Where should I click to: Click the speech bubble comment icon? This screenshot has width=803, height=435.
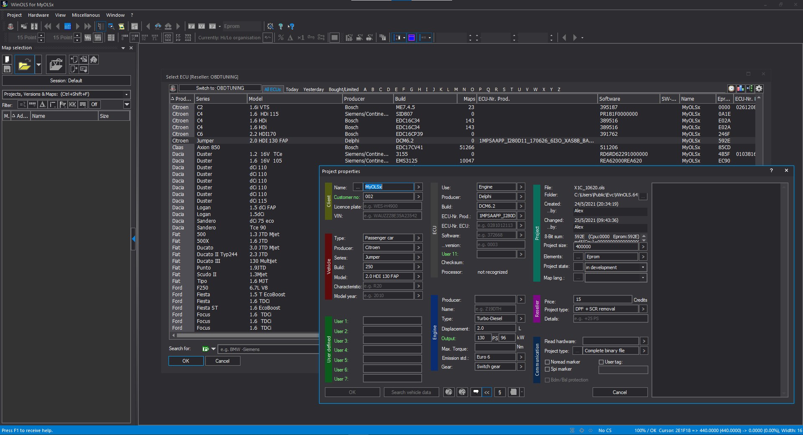click(x=476, y=392)
